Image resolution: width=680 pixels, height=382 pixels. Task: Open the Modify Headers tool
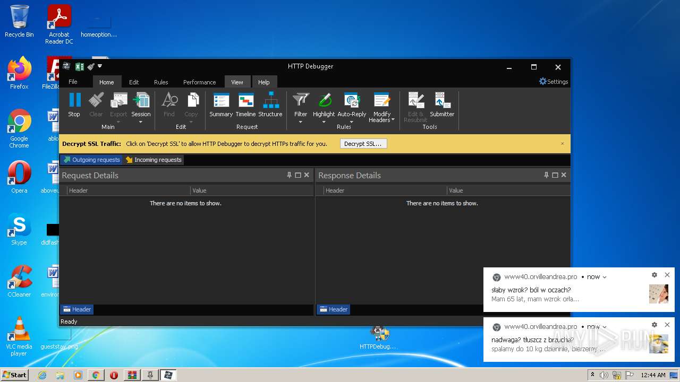382,107
